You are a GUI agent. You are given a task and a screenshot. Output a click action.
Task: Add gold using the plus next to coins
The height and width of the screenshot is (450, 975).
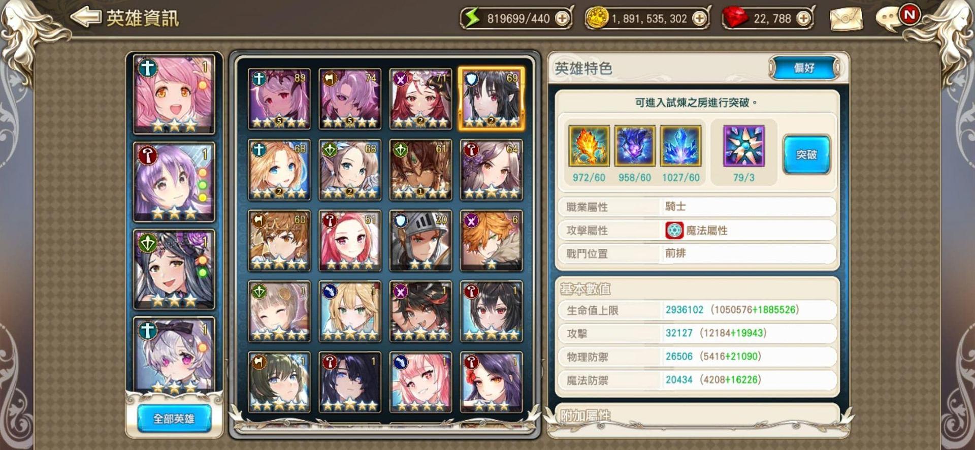pos(699,19)
